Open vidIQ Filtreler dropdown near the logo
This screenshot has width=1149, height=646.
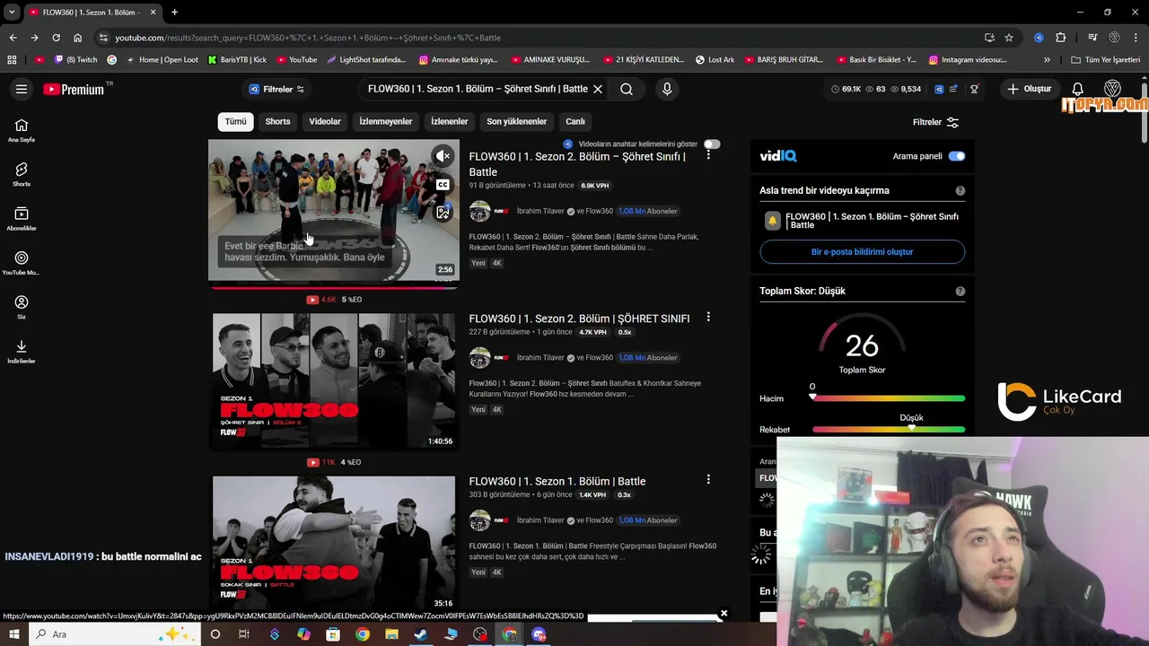(276, 89)
